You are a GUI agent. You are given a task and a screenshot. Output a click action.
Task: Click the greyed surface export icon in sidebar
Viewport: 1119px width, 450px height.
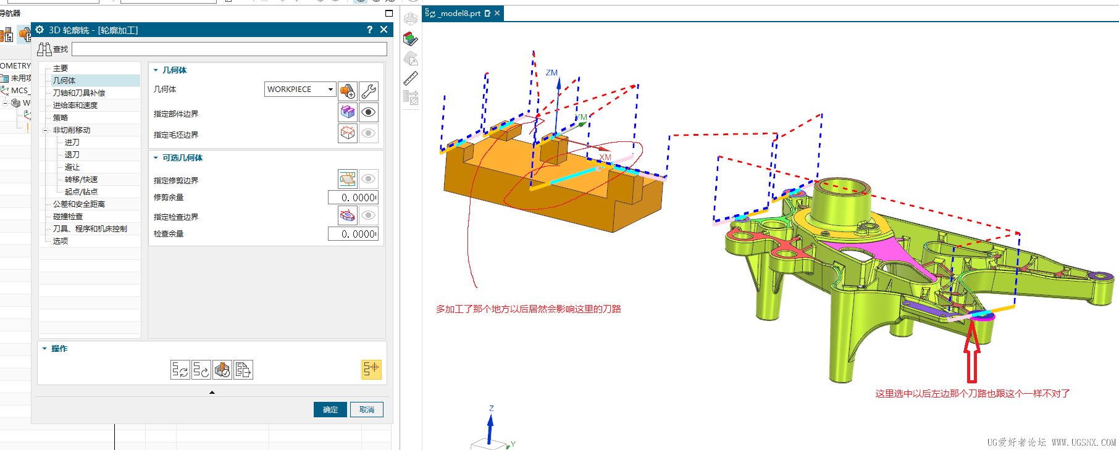pos(411,59)
